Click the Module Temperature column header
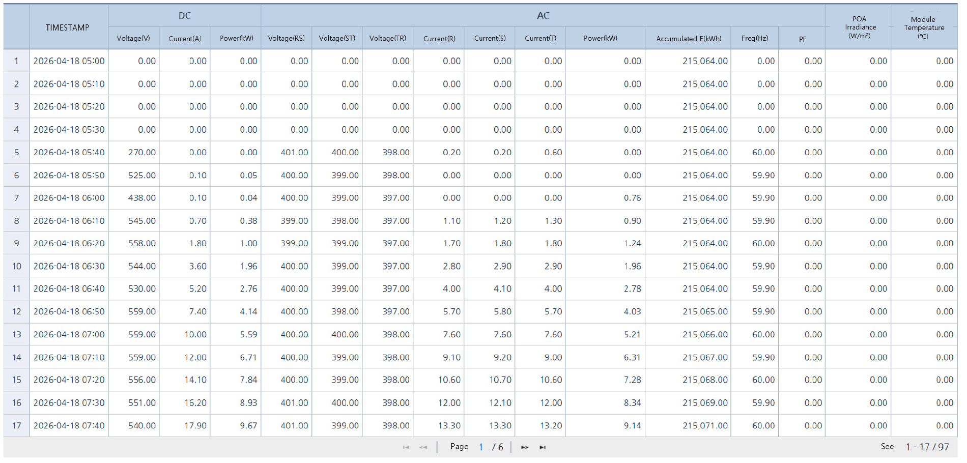This screenshot has width=967, height=463. (x=924, y=27)
